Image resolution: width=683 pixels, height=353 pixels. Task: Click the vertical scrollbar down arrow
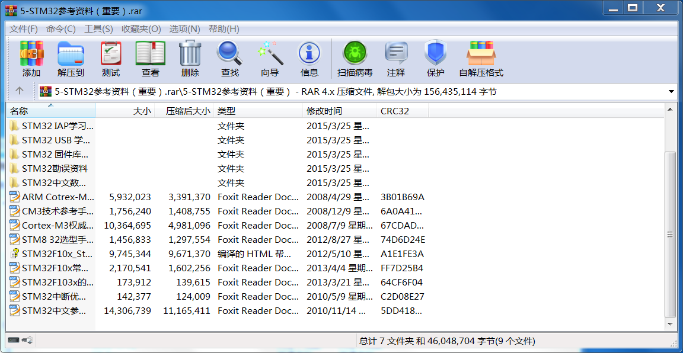pos(671,324)
